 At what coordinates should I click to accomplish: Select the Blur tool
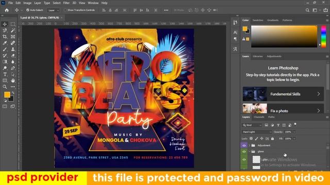13,62
